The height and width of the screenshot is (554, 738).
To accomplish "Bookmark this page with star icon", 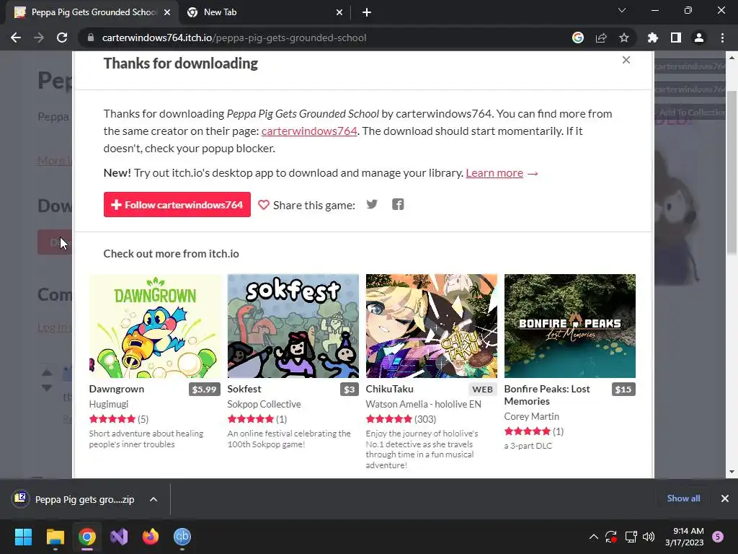I will (624, 38).
